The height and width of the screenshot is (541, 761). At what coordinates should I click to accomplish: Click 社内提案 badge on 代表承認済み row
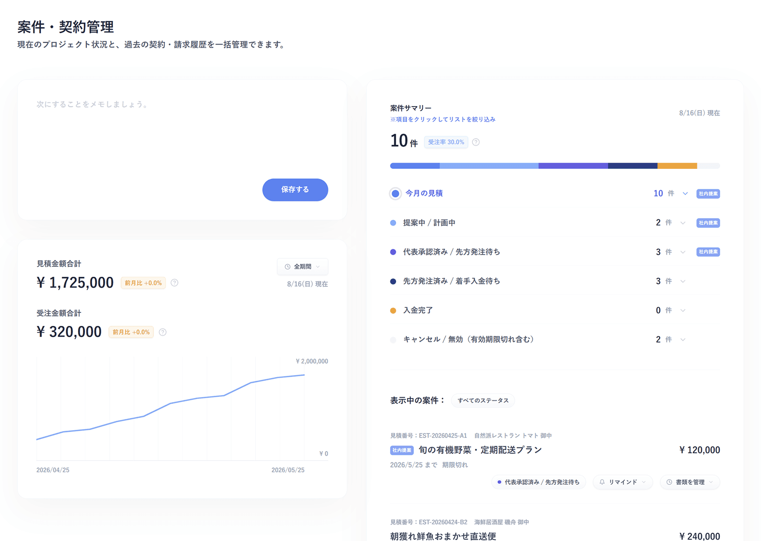708,252
